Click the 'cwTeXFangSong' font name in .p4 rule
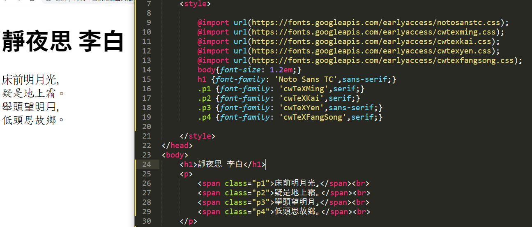Image resolution: width=532 pixels, height=227 pixels. pos(311,117)
